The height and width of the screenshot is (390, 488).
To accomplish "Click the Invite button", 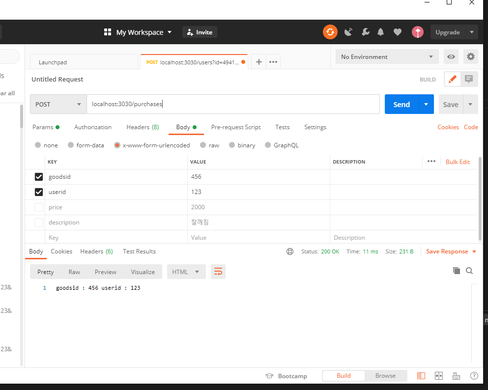I will click(200, 32).
